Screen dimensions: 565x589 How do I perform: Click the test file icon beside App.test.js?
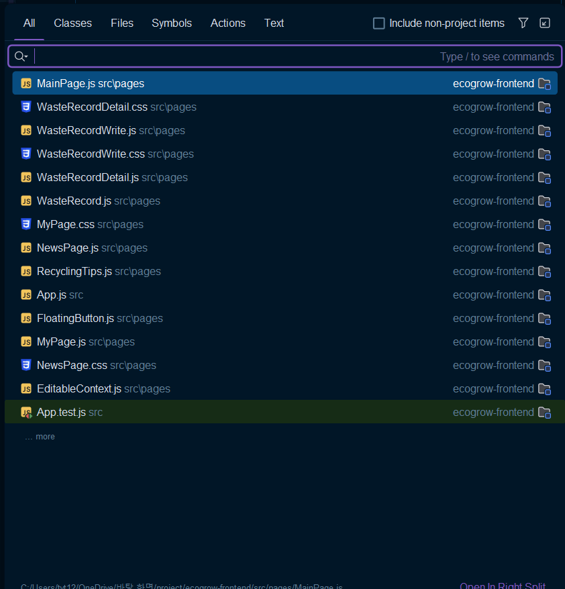25,412
